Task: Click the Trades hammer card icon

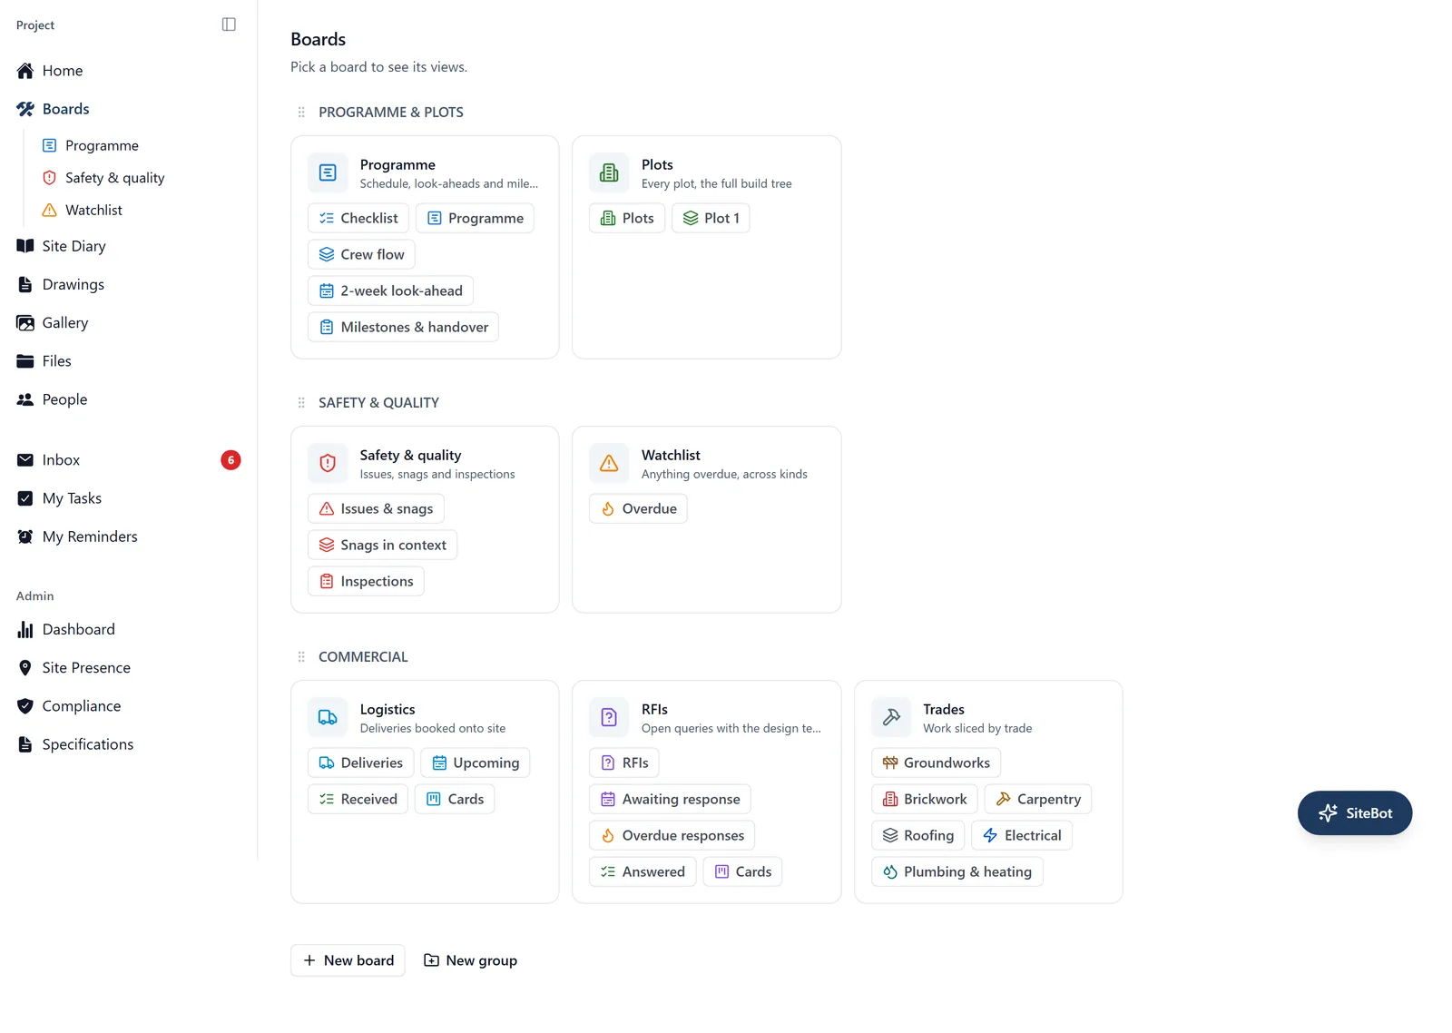Action: (891, 717)
